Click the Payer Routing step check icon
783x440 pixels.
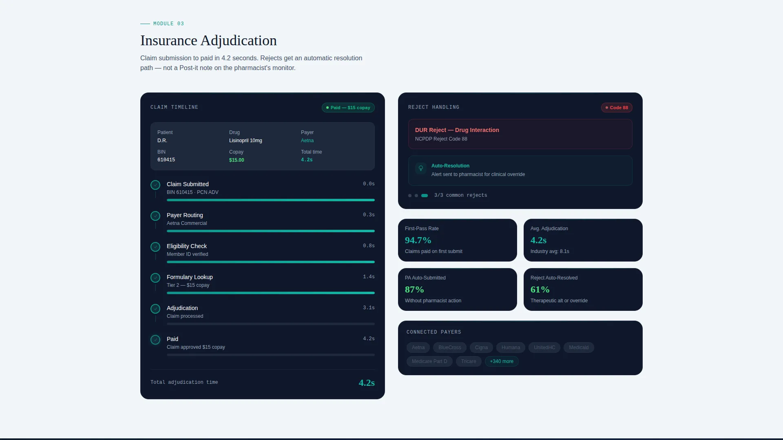[x=155, y=216]
